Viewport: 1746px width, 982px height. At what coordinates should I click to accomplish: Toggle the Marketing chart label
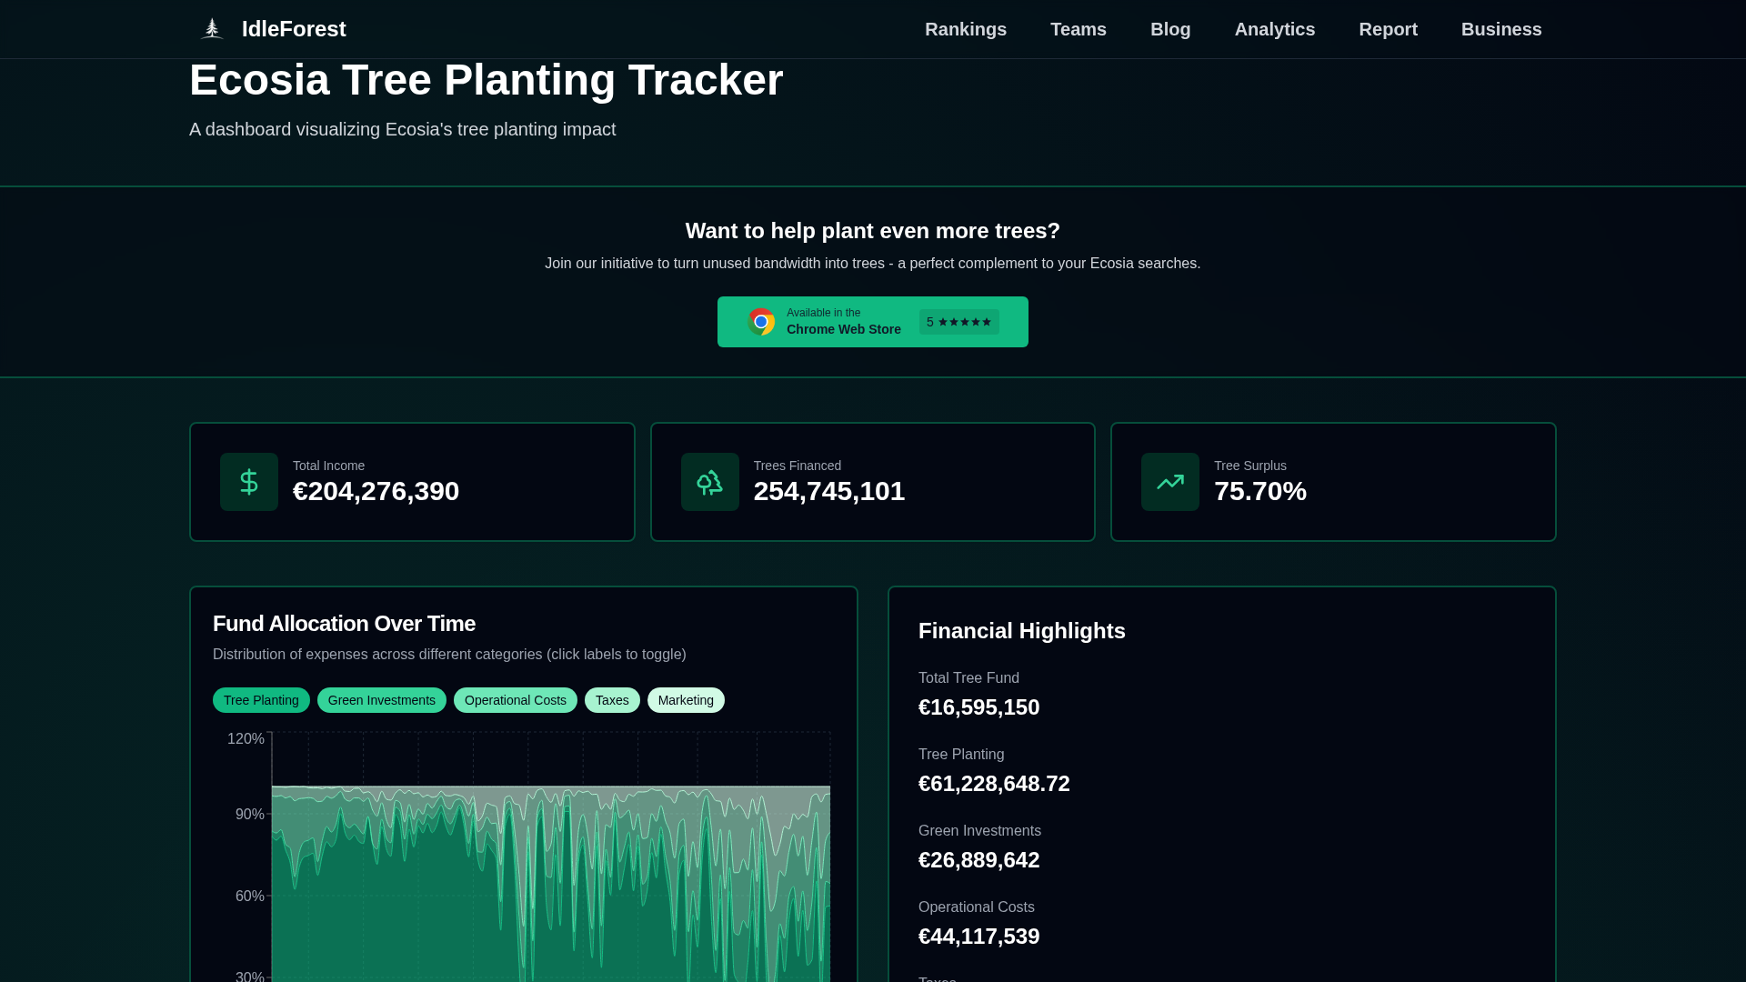click(x=686, y=700)
